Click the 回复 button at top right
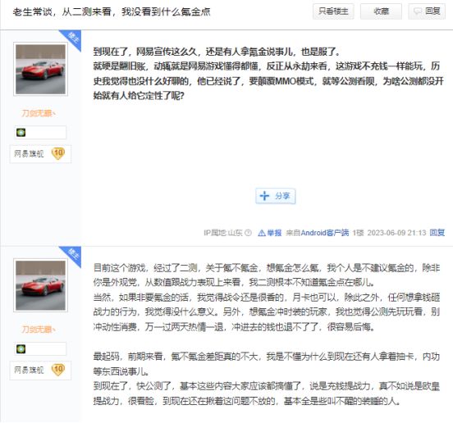The width and height of the screenshot is (453, 423). coord(427,11)
